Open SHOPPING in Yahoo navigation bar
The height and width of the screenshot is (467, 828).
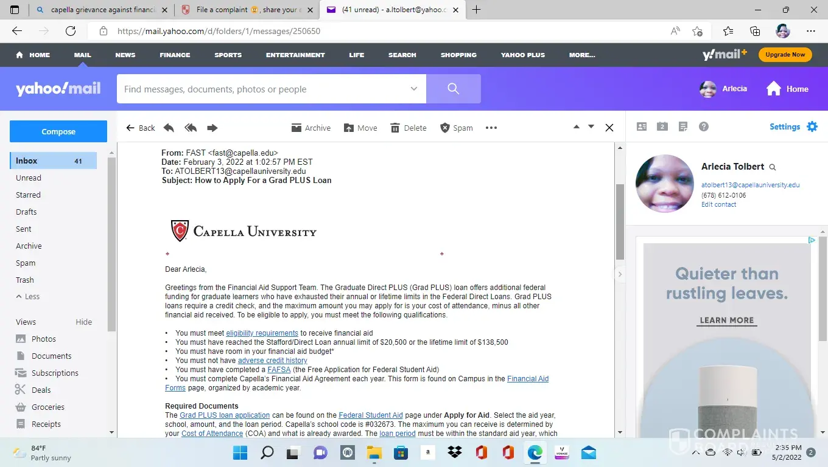coord(458,55)
